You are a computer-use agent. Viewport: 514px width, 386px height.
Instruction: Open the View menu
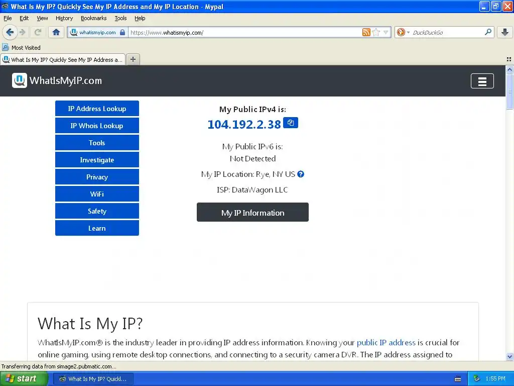pyautogui.click(x=42, y=18)
